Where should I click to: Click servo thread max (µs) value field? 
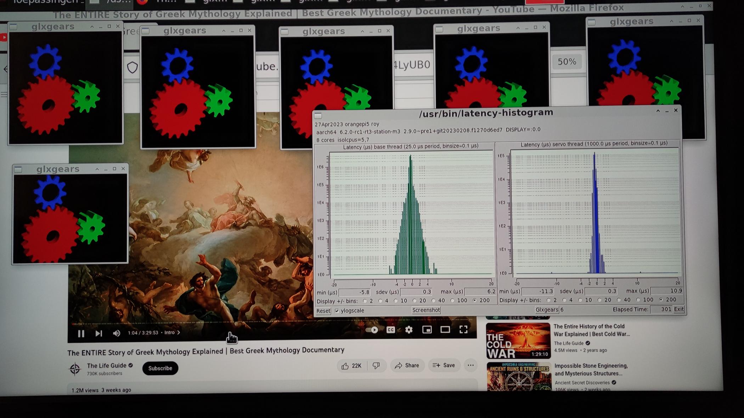coord(667,291)
